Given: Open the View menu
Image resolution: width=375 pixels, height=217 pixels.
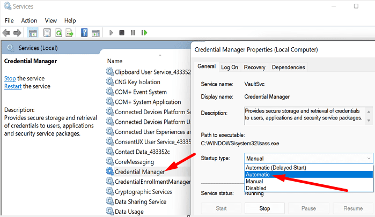Looking at the screenshot, I should pyautogui.click(x=51, y=20).
